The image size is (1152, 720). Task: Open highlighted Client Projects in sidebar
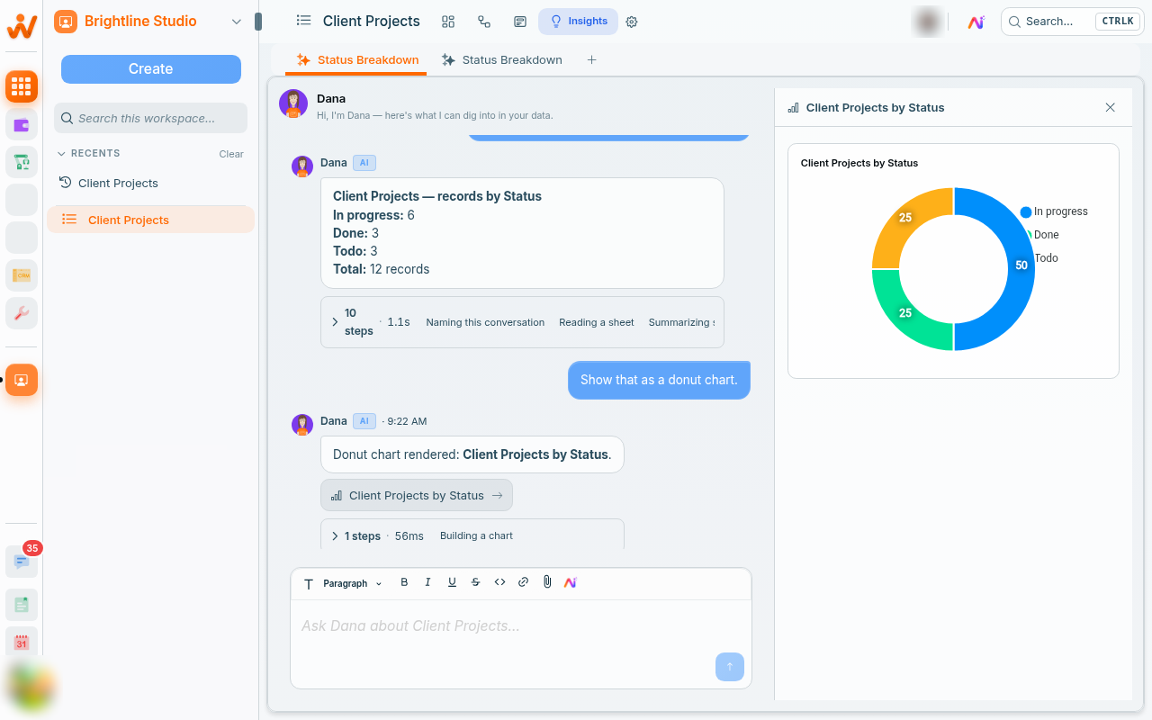point(151,220)
